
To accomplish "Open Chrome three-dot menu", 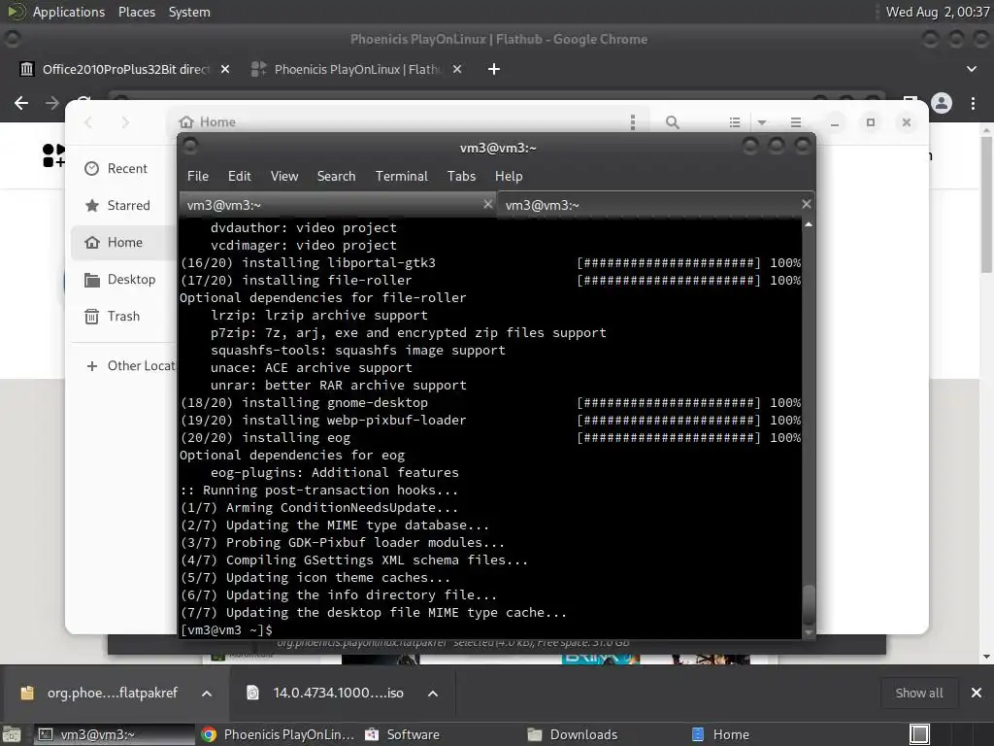I will tap(973, 103).
